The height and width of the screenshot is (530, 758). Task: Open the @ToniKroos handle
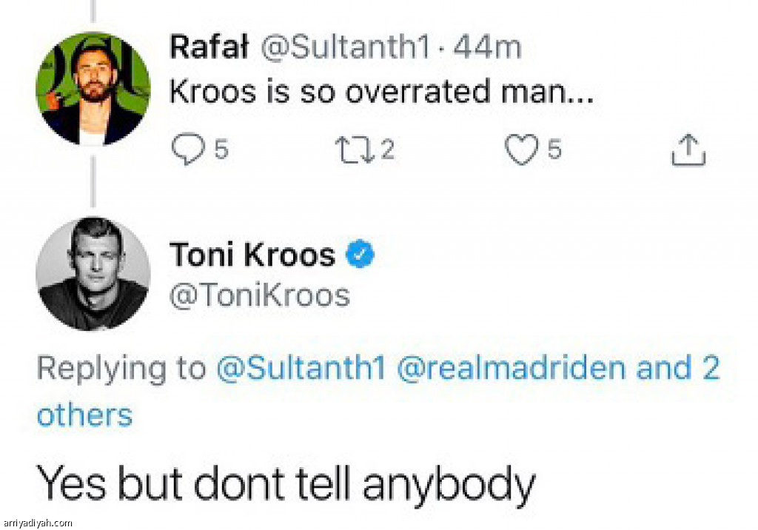[x=260, y=295]
